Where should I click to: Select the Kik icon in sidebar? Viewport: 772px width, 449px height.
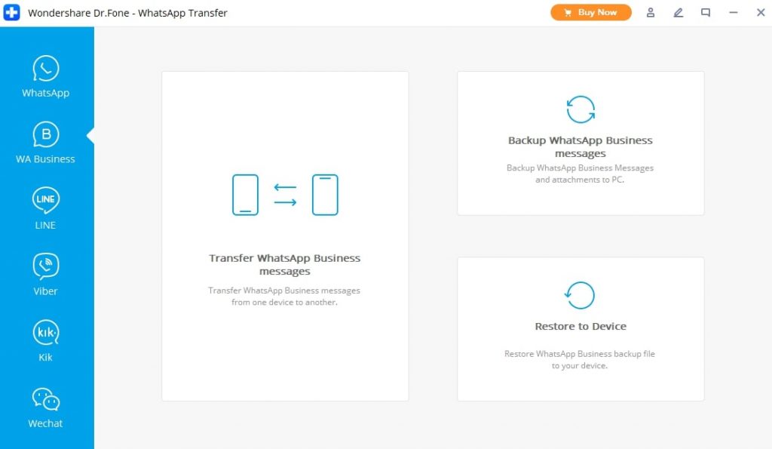[46, 332]
